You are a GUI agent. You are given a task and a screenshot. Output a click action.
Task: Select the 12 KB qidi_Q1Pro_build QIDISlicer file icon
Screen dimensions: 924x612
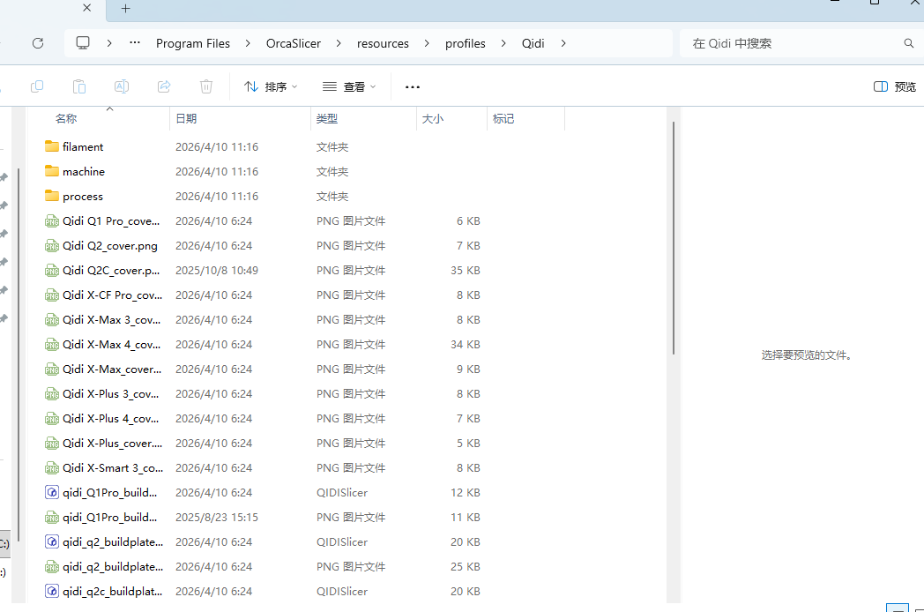pos(52,492)
